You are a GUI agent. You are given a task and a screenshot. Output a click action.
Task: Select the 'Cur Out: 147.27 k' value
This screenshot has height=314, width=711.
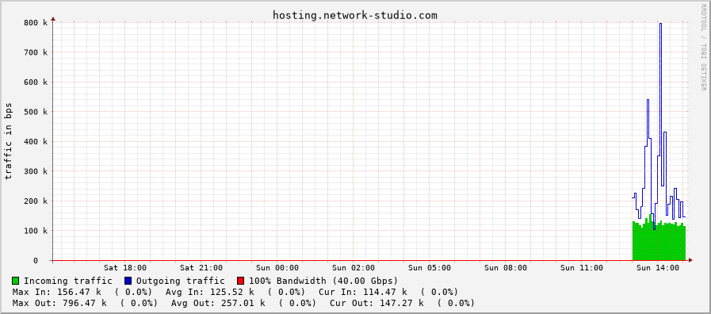[x=377, y=303]
